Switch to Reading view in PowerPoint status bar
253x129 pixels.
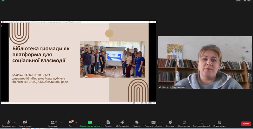(150, 103)
